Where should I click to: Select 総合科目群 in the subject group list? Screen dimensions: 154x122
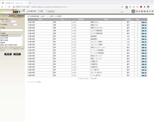[x=11, y=38]
